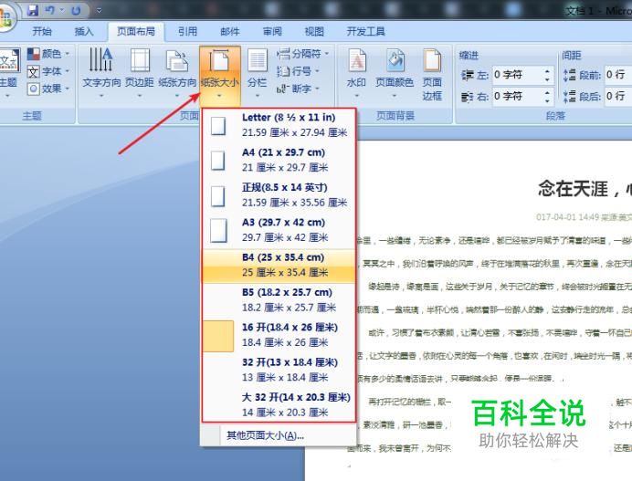Click the Redo icon in quick access toolbar
The image size is (632, 481).
tap(76, 10)
